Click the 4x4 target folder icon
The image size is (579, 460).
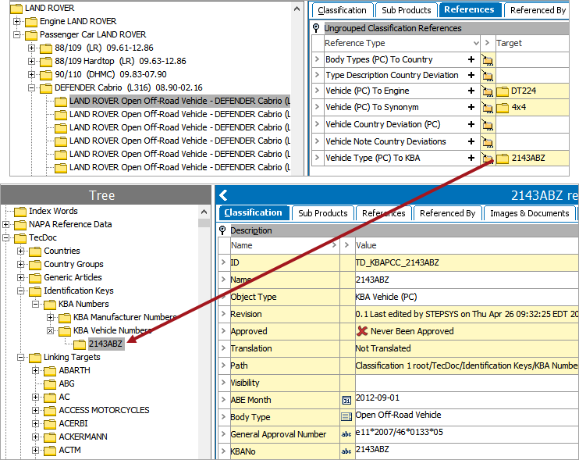pos(503,108)
